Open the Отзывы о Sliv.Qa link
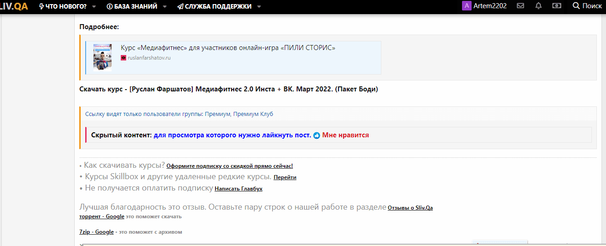Screen dimensions: 606x246 pos(410,208)
